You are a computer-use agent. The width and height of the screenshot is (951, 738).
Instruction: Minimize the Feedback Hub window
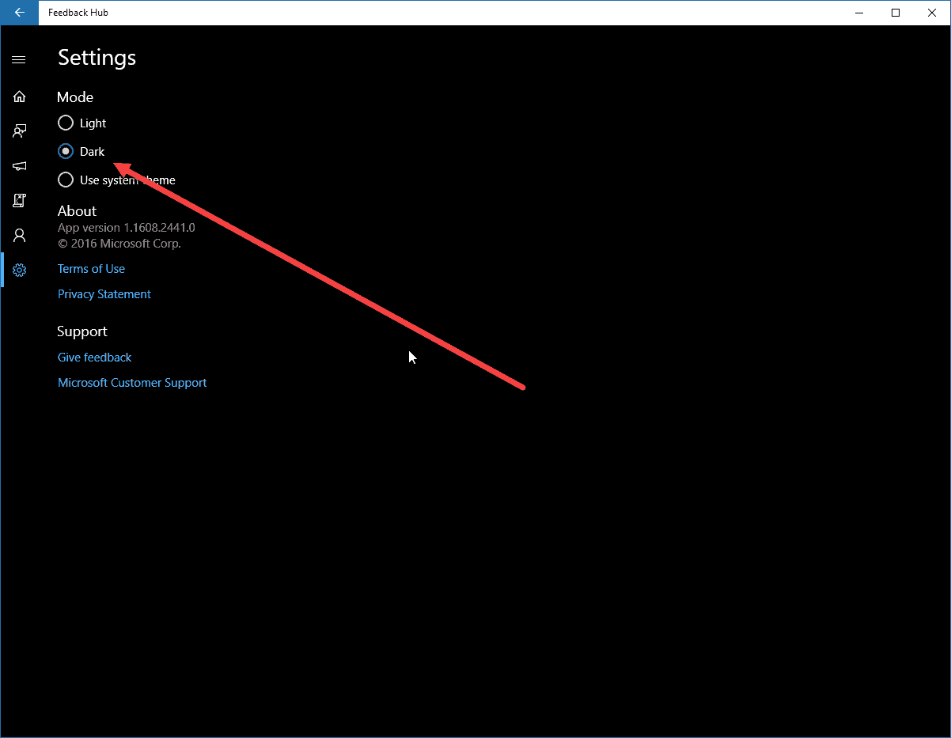pos(859,13)
